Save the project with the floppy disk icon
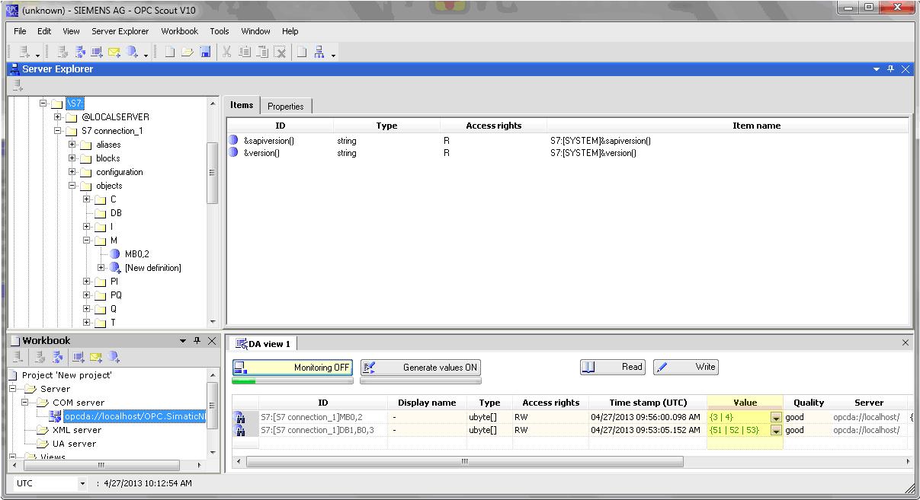This screenshot has height=500, width=920. tap(205, 53)
